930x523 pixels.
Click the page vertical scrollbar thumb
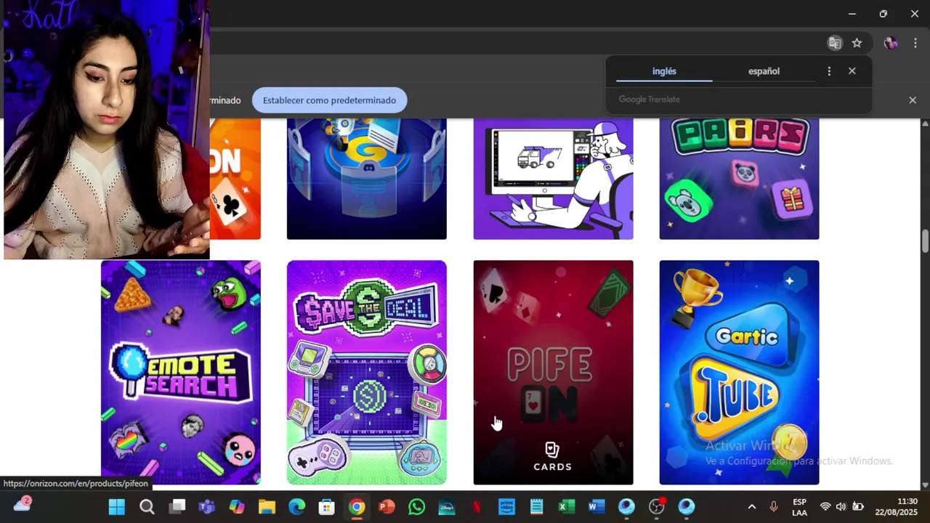pos(925,241)
